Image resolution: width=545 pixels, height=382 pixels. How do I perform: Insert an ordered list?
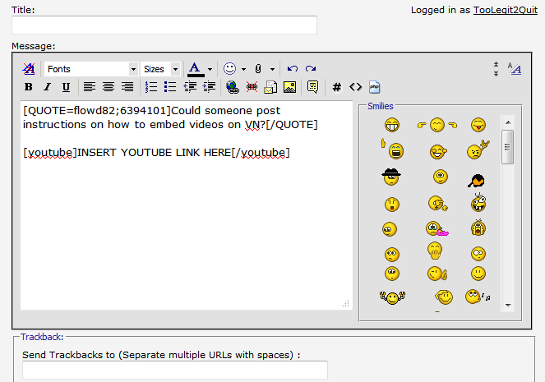(x=150, y=87)
